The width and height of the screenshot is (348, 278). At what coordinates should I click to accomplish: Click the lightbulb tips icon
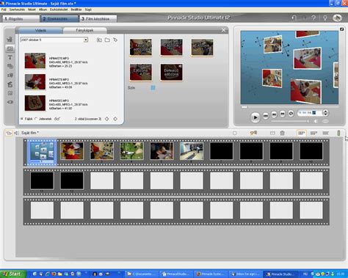[x=325, y=18]
